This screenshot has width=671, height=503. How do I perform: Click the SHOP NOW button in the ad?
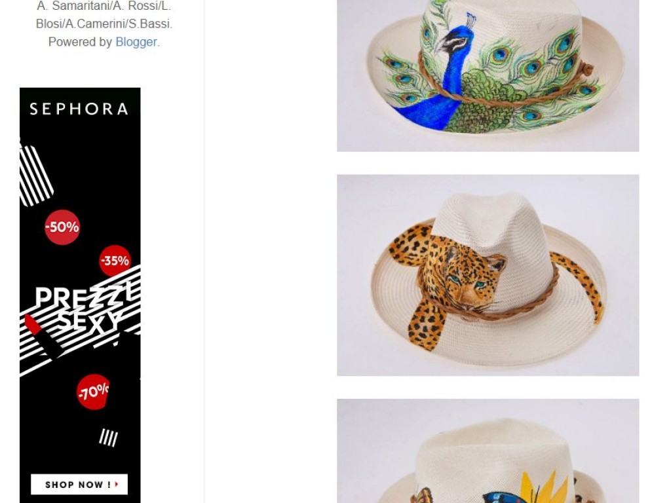pyautogui.click(x=79, y=484)
